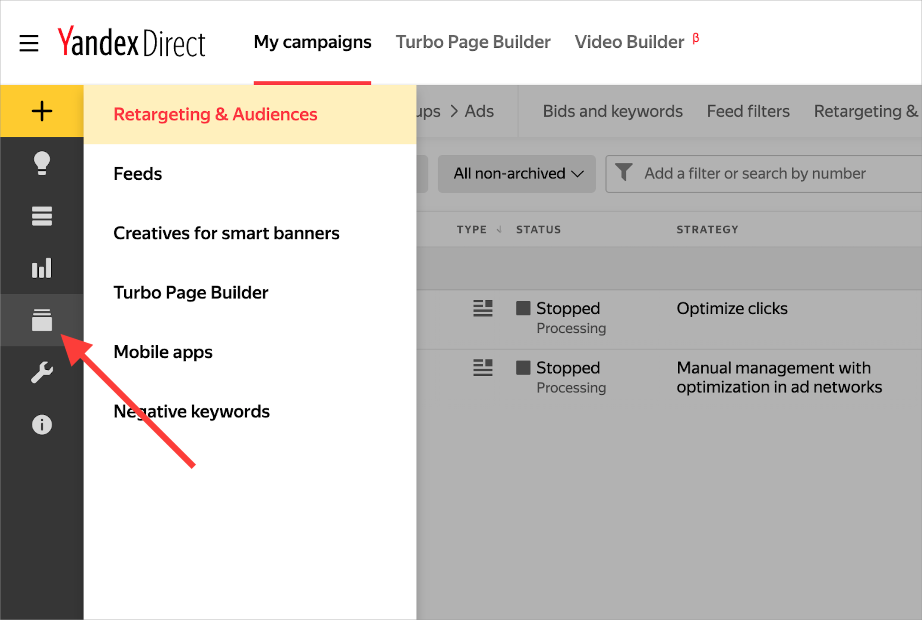Screen dimensions: 922x620
Task: Click the info circle icon
Action: [42, 425]
